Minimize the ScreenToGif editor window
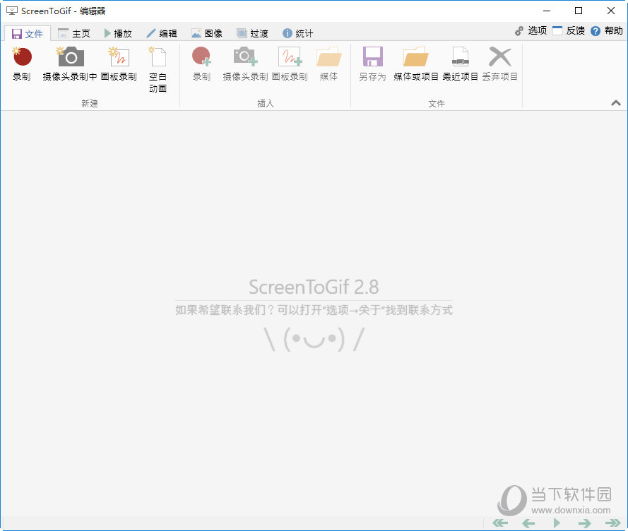Screen dimensions: 628x531 tap(547, 11)
